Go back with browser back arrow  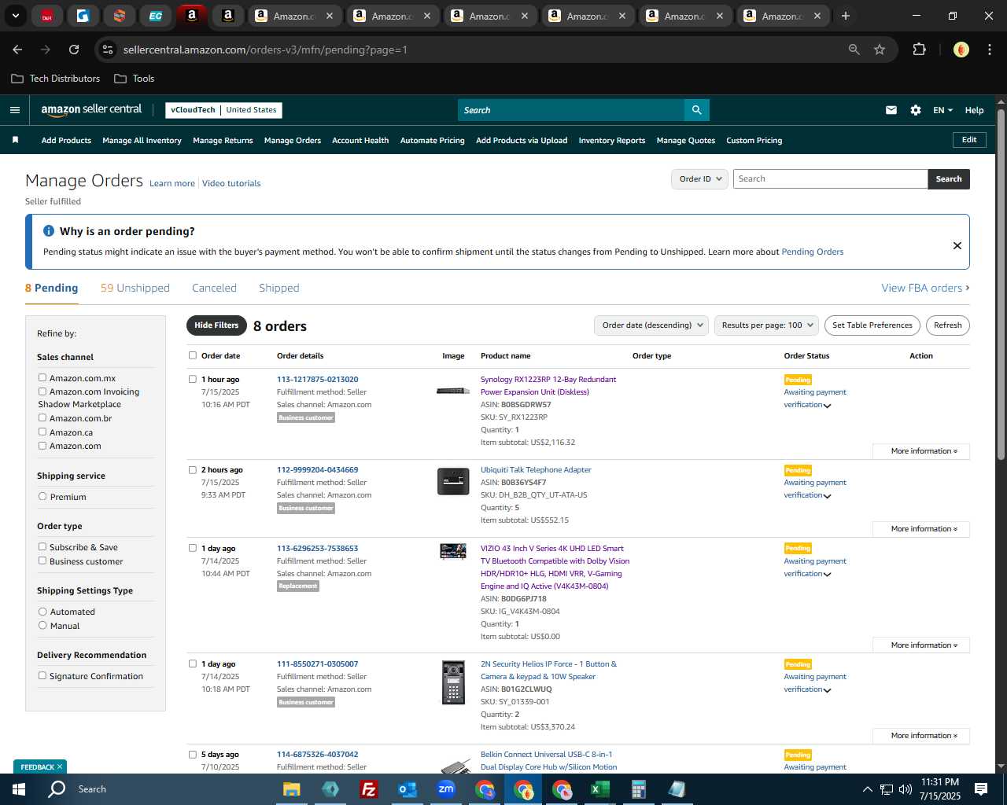17,50
